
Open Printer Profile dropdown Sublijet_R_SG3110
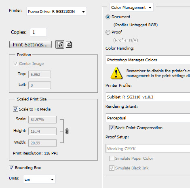coord(148,97)
